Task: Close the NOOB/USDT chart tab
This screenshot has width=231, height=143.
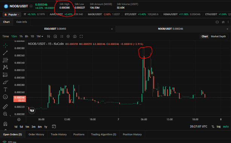Action: [227, 29]
